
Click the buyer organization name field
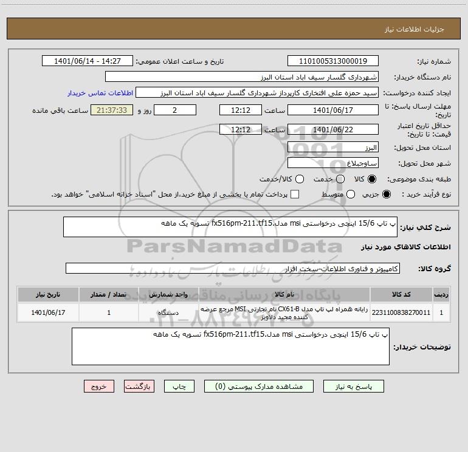[x=242, y=77]
